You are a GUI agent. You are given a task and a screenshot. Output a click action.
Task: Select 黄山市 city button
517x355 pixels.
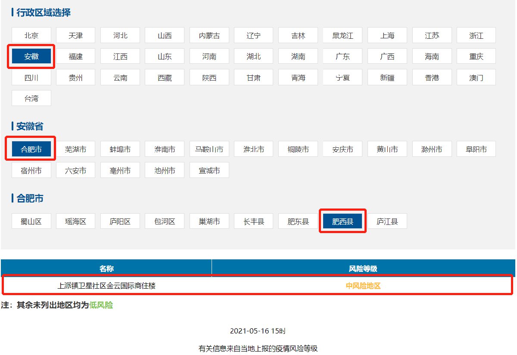pos(387,149)
